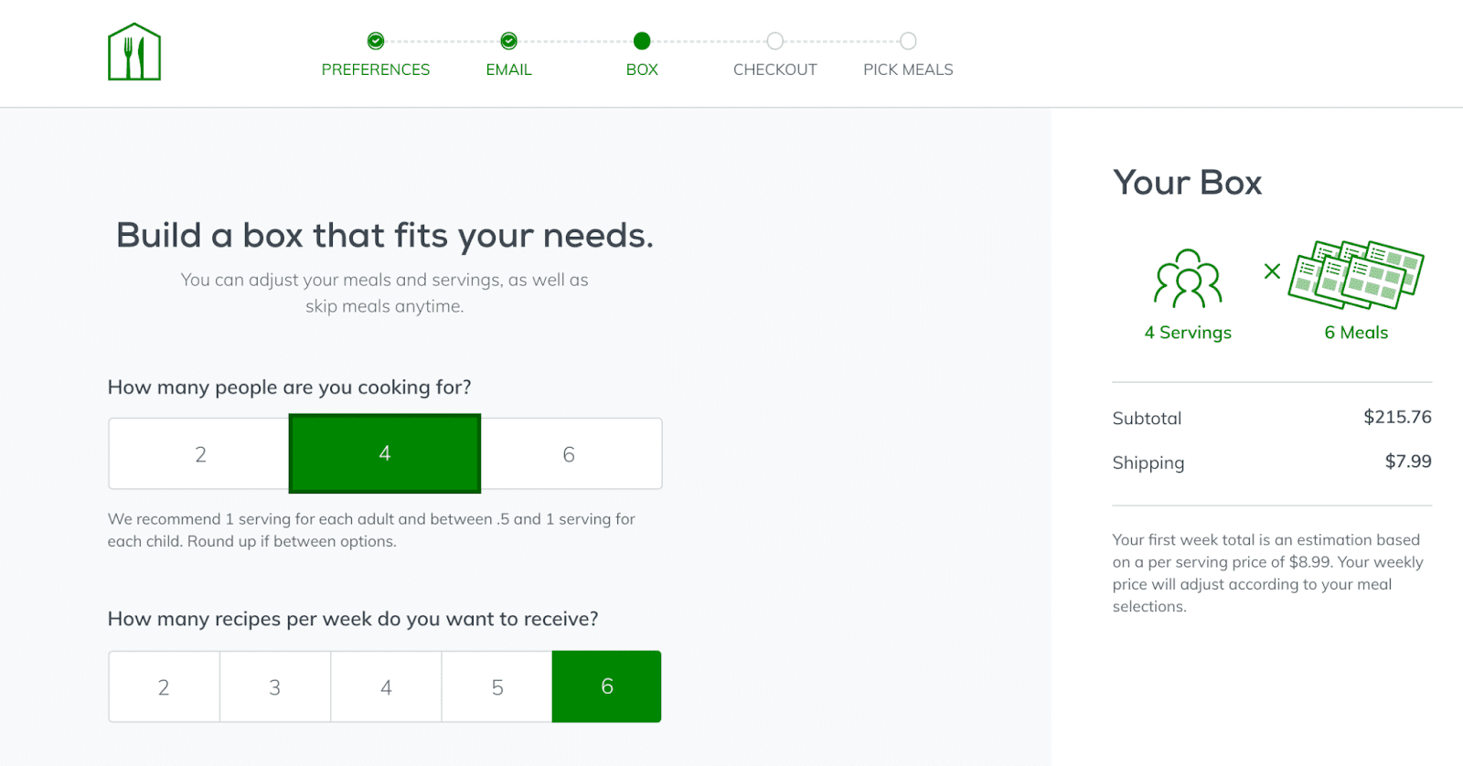Image resolution: width=1463 pixels, height=766 pixels.
Task: Choose 6 people to cook for
Action: [x=571, y=454]
